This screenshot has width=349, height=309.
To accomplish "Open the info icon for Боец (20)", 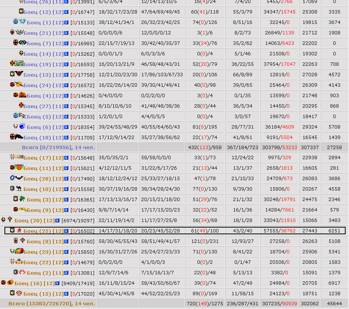I will pos(57,220).
